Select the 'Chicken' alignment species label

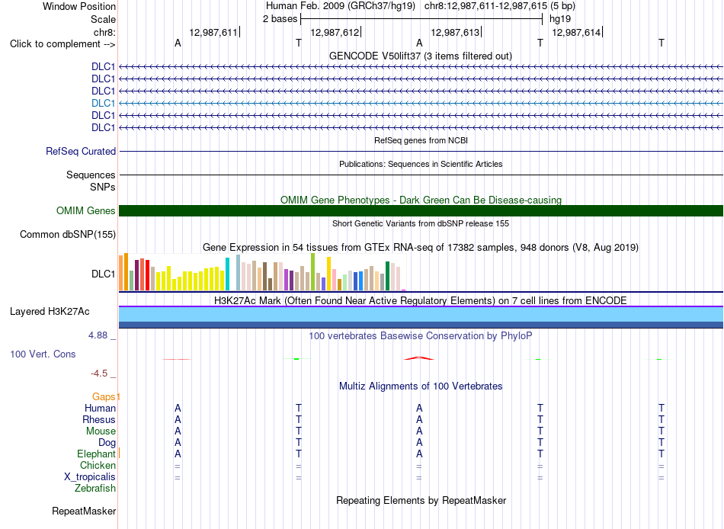point(98,465)
